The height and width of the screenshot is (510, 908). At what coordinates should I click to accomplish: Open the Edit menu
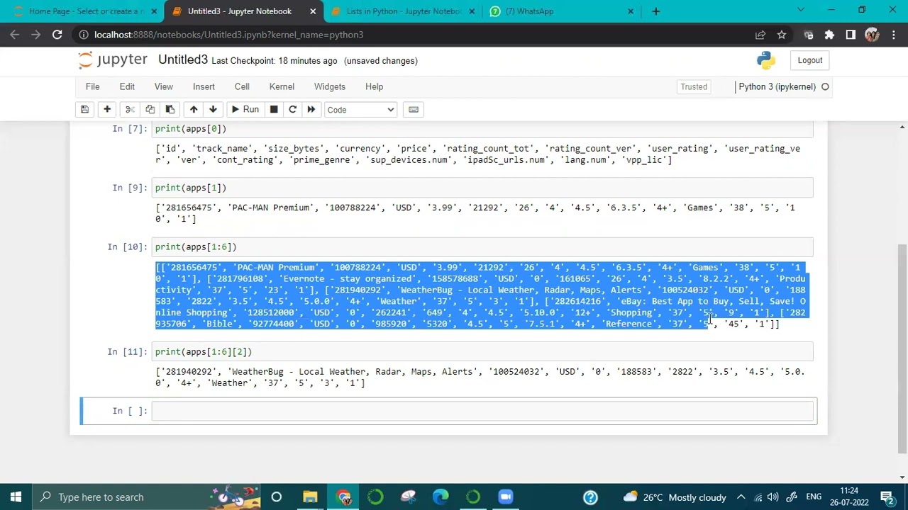pyautogui.click(x=127, y=86)
